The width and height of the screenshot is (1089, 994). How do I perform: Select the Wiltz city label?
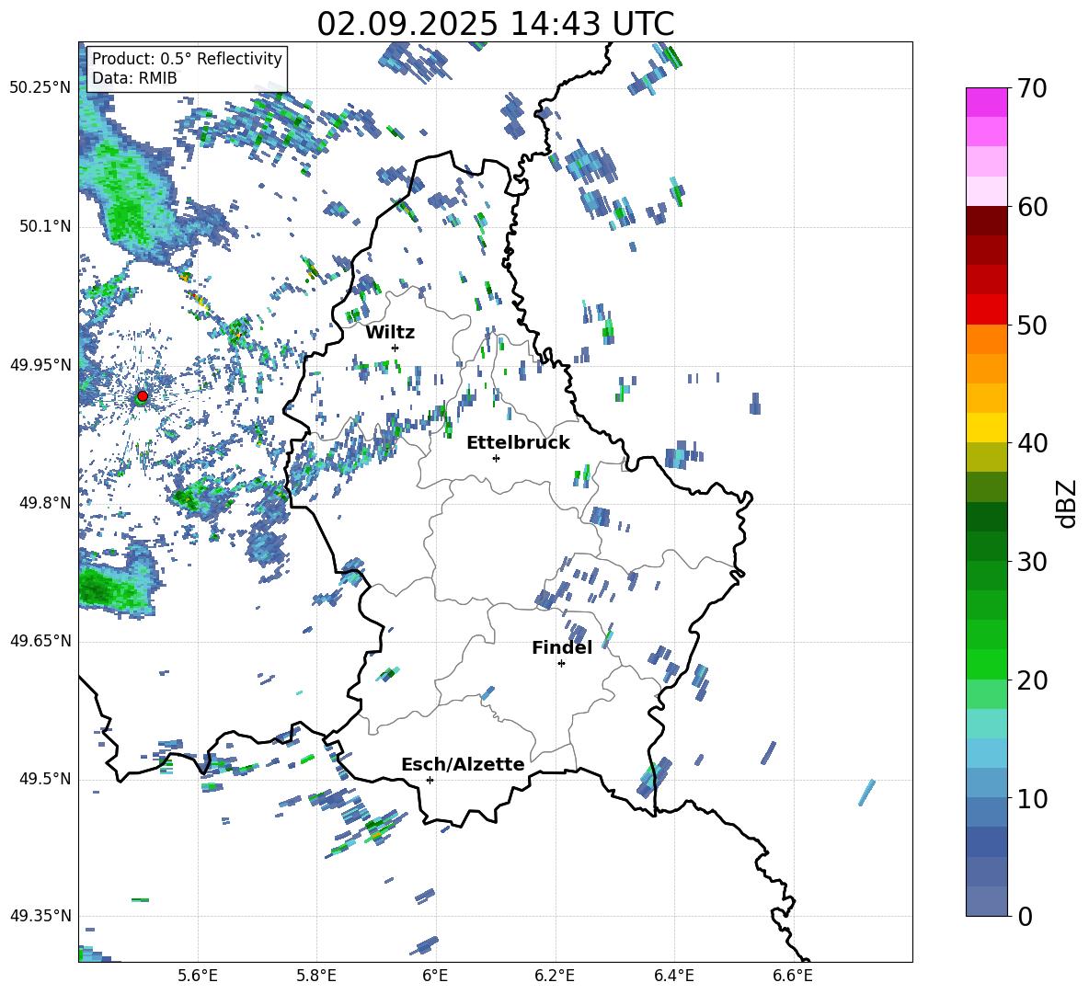(x=390, y=333)
